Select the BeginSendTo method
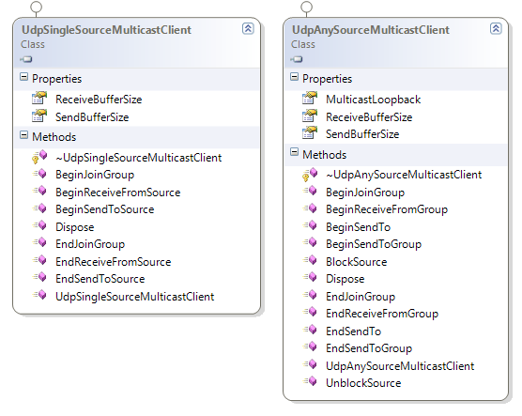Image resolution: width=522 pixels, height=416 pixels. click(x=358, y=227)
